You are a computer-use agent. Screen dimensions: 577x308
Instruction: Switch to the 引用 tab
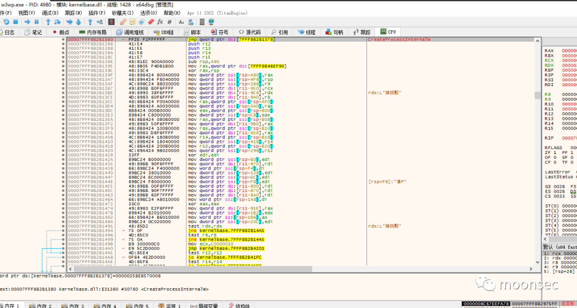click(279, 33)
